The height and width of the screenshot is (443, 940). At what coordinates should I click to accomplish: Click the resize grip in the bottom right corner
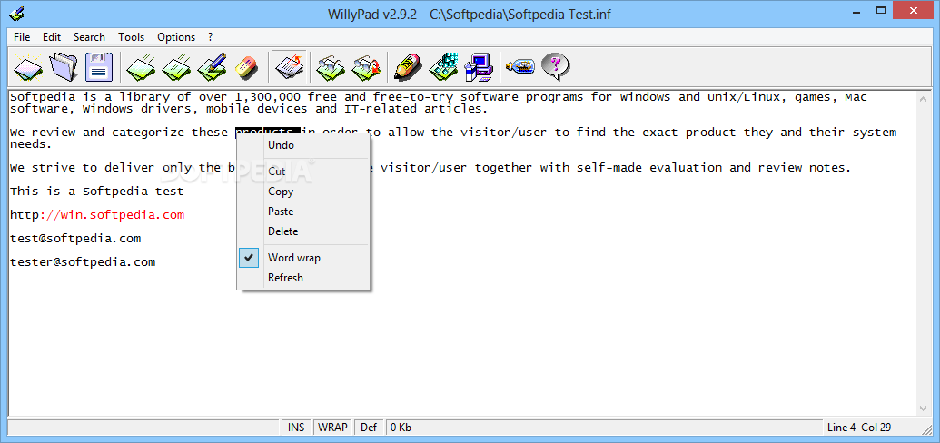(x=926, y=428)
